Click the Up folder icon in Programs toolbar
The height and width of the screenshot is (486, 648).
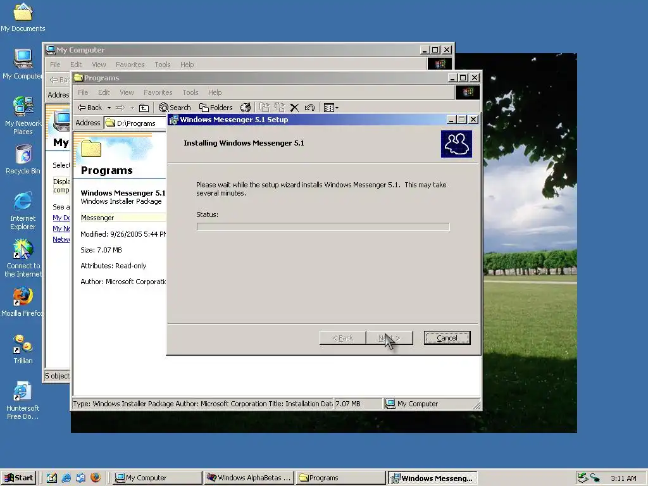point(144,108)
